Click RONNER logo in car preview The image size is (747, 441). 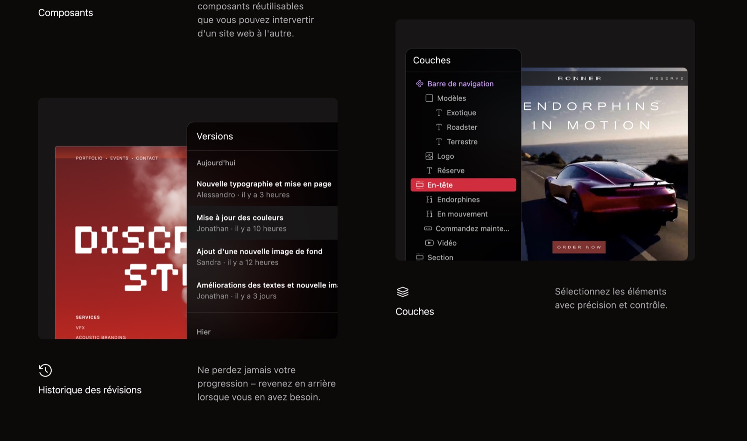click(x=579, y=78)
